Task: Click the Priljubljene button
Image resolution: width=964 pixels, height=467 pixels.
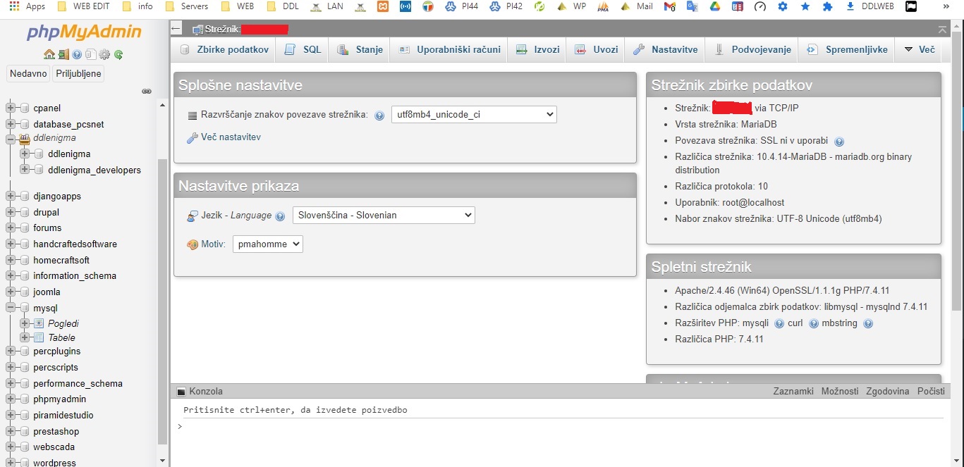Action: point(78,73)
